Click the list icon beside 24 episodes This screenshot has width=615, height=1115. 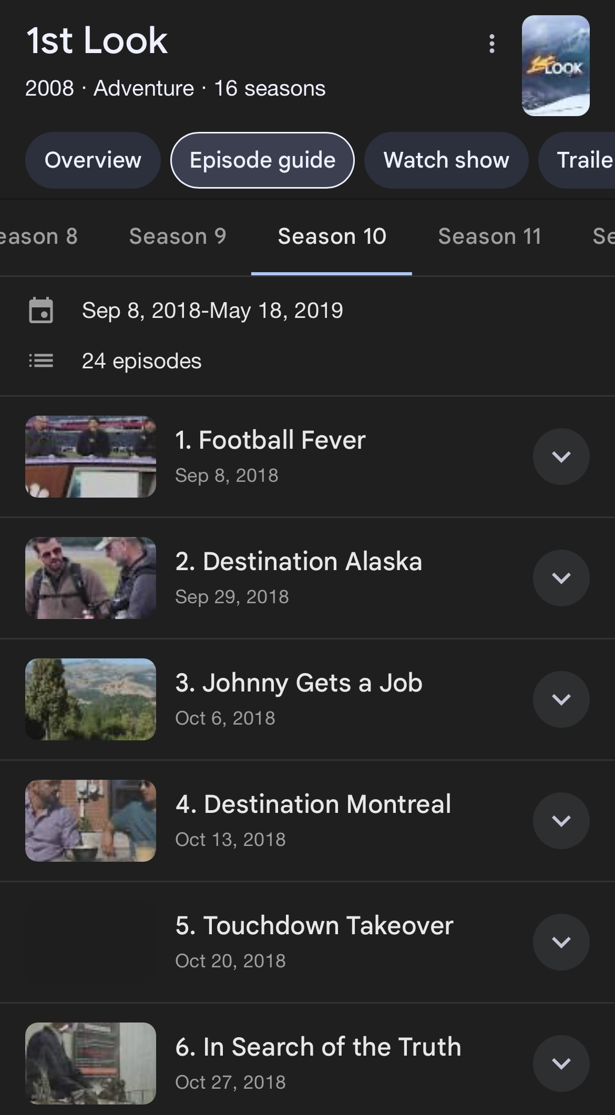pyautogui.click(x=40, y=361)
